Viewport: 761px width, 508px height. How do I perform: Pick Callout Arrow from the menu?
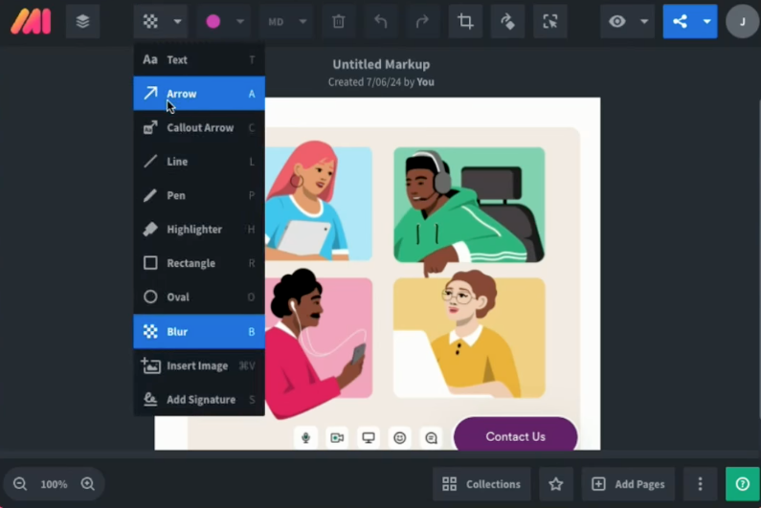(x=199, y=127)
